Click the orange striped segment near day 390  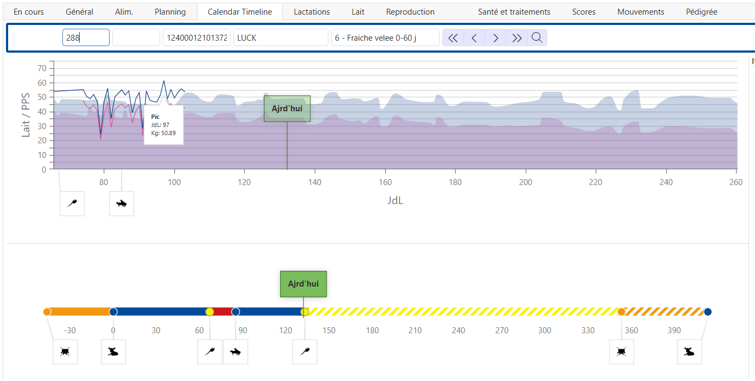tap(665, 312)
